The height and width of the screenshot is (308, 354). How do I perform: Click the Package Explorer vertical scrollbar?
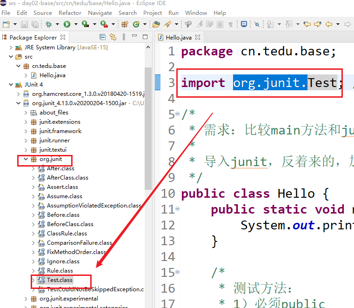click(148, 129)
